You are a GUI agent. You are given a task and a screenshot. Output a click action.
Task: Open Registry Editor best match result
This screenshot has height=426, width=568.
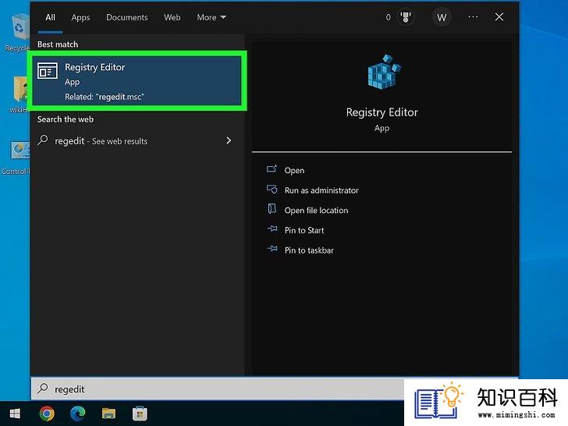pyautogui.click(x=137, y=81)
